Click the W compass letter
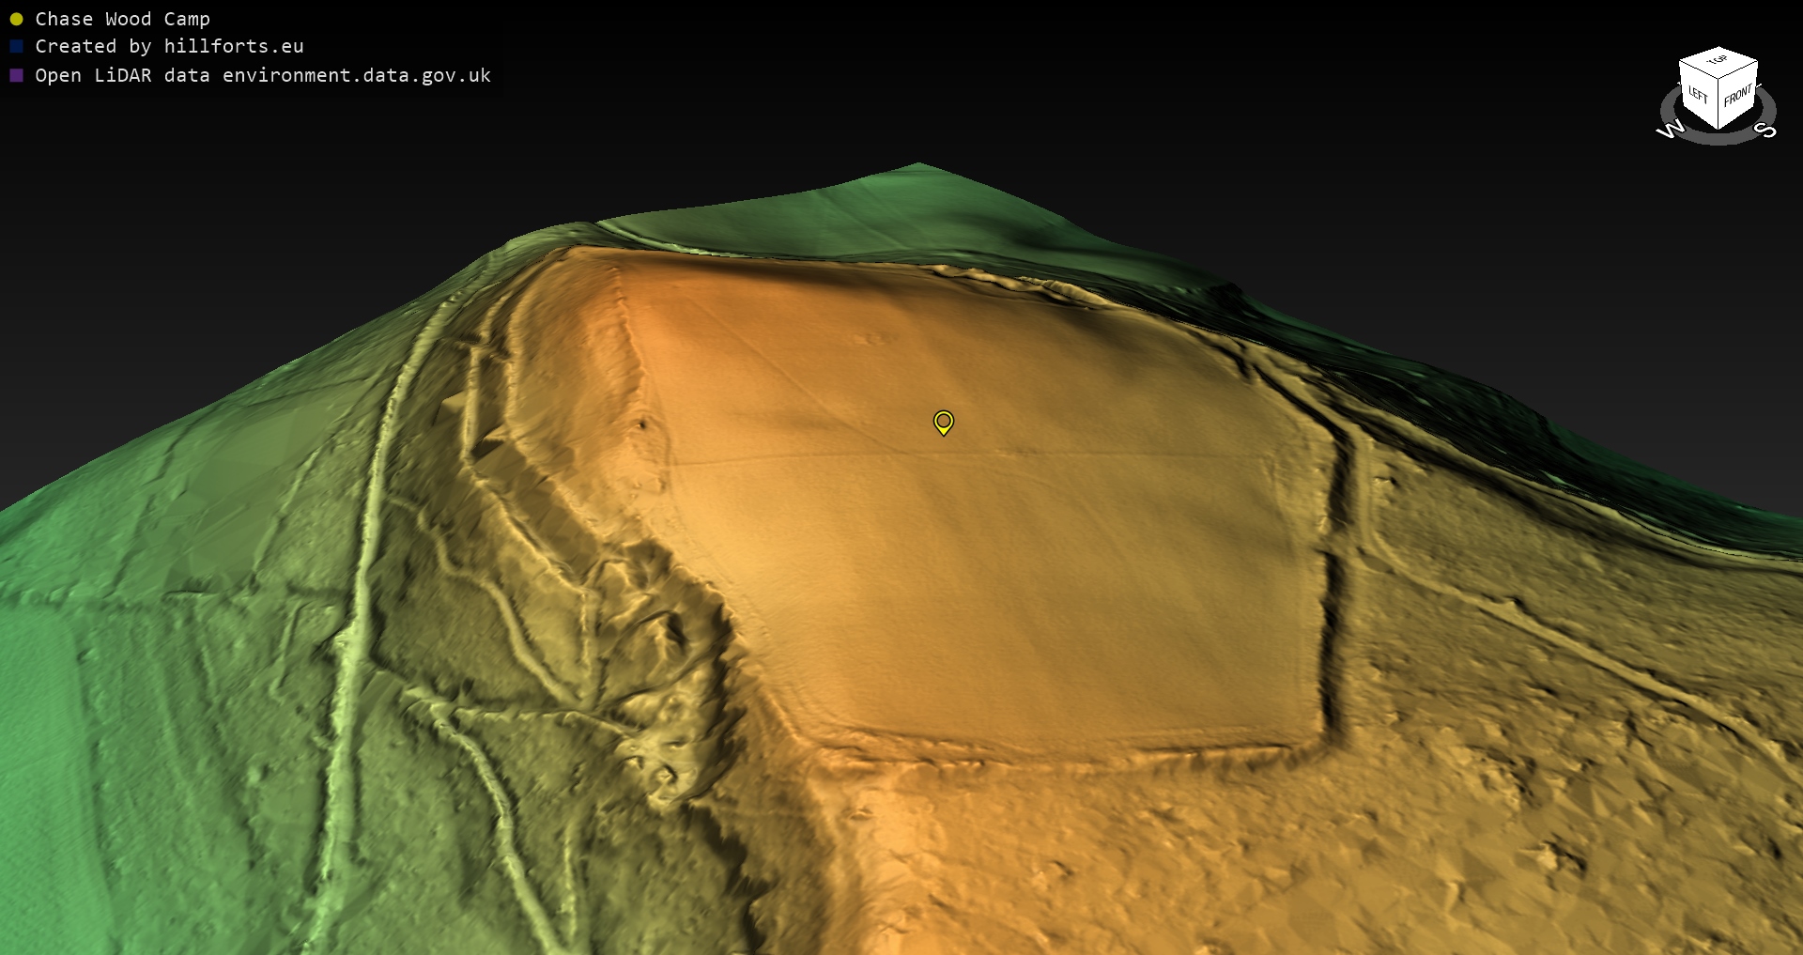 coord(1670,130)
